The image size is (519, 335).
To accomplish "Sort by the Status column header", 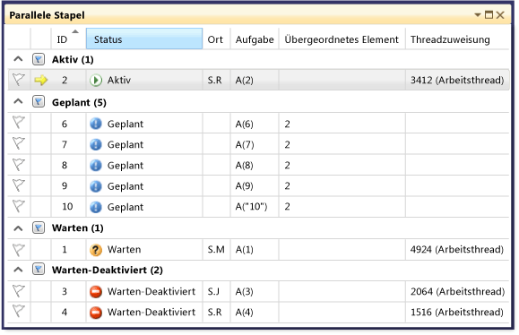I will click(144, 39).
